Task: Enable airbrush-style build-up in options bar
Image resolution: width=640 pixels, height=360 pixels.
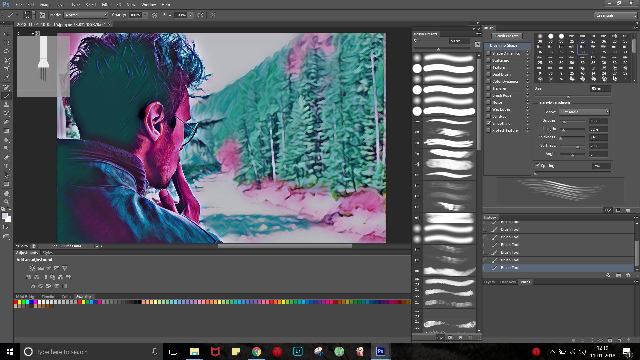Action: tap(200, 15)
